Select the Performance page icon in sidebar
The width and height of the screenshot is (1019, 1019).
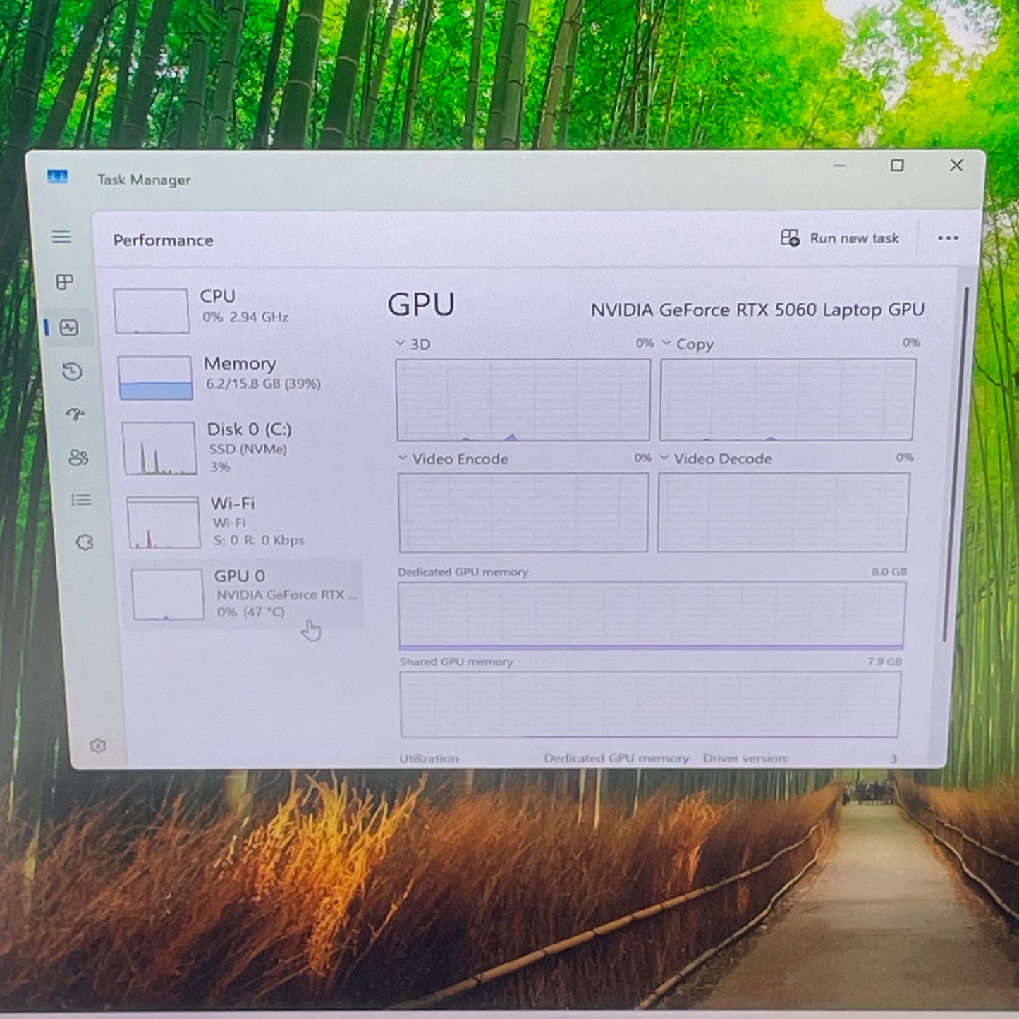click(69, 327)
